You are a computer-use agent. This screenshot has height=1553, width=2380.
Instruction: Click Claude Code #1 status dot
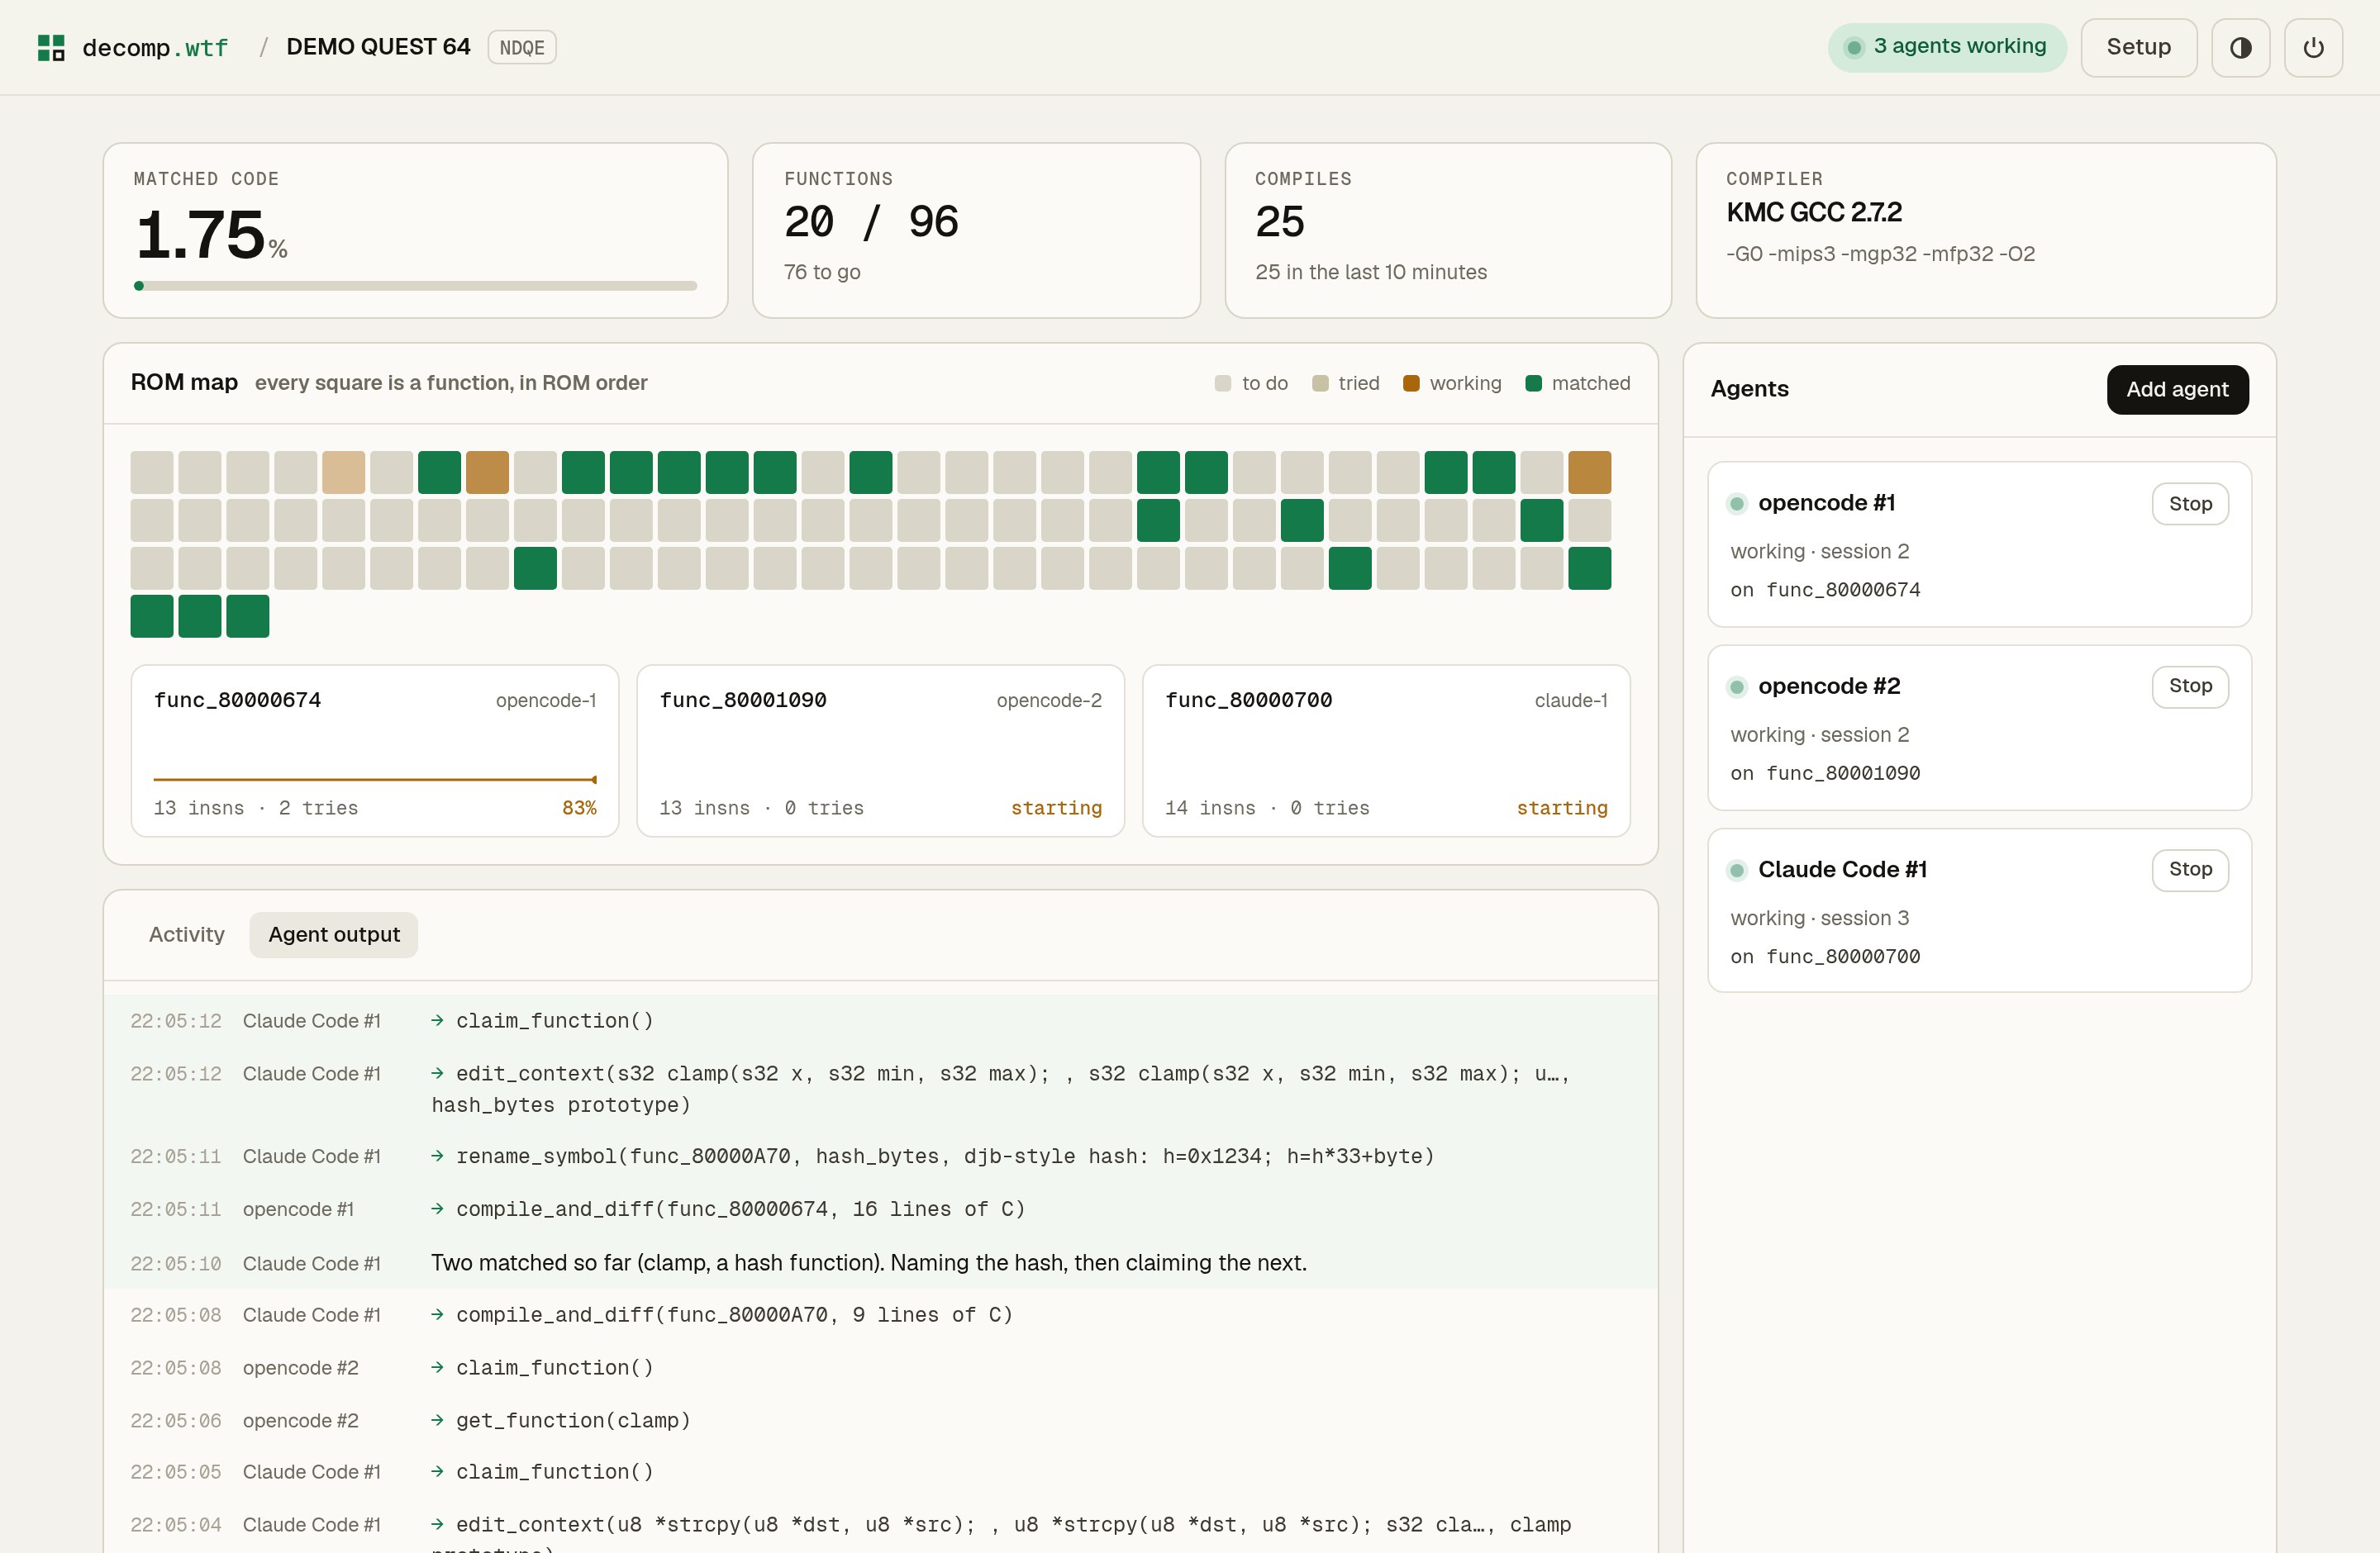(1737, 871)
